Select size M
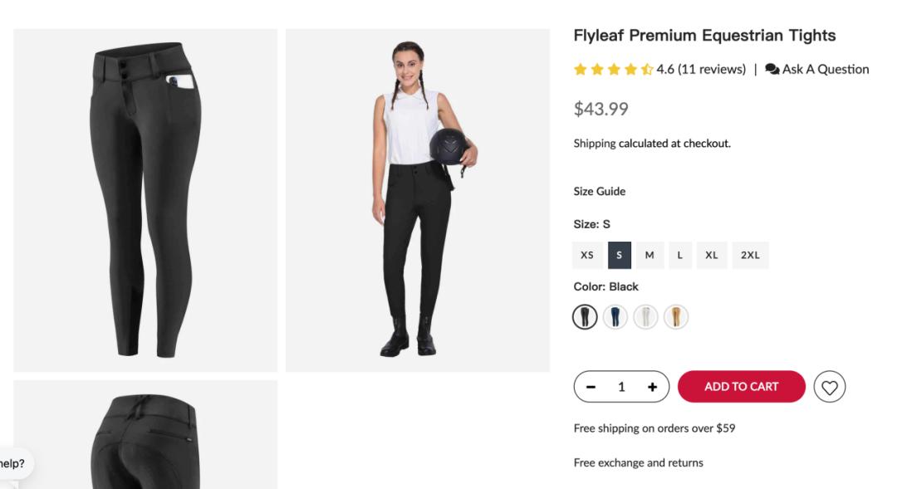897x489 pixels. coord(649,255)
